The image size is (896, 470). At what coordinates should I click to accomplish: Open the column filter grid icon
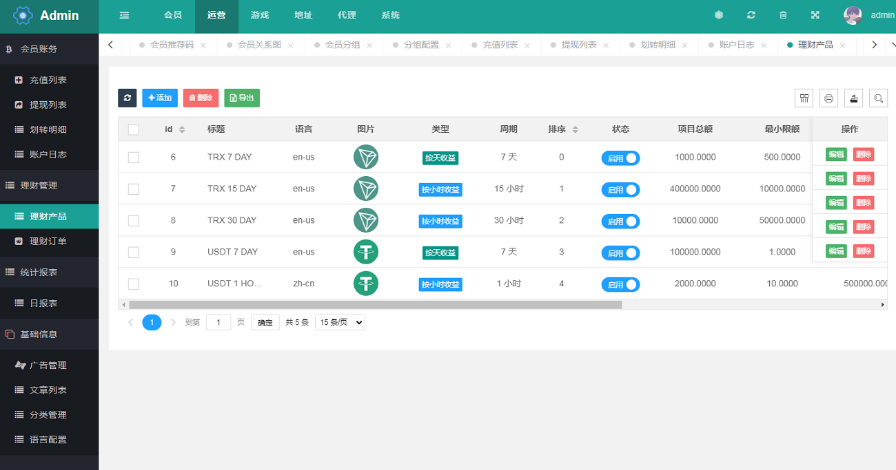coord(804,98)
